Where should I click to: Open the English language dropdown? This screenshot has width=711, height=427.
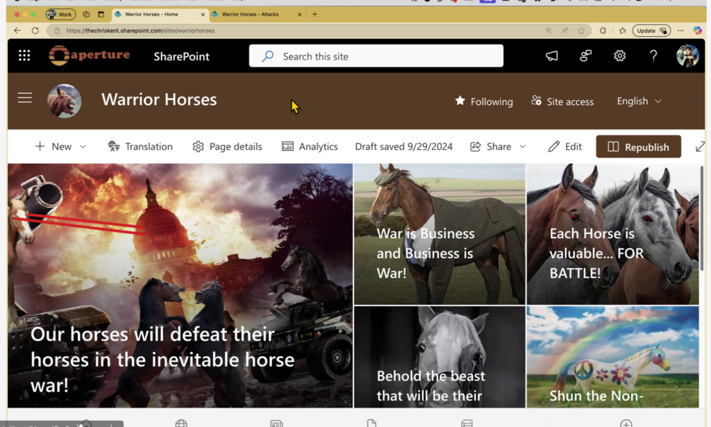point(639,101)
